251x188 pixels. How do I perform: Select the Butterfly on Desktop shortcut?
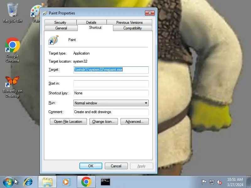tap(12, 86)
